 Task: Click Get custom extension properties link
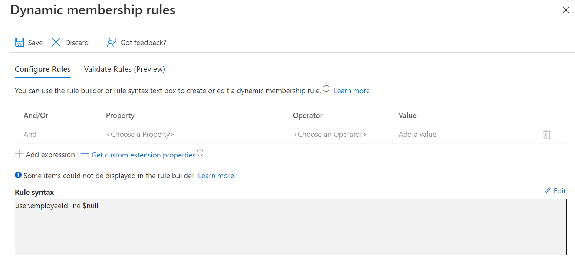[143, 155]
